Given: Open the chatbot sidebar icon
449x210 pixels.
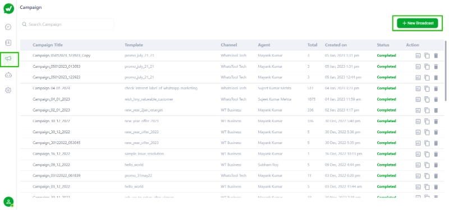Looking at the screenshot, I should click(8, 75).
